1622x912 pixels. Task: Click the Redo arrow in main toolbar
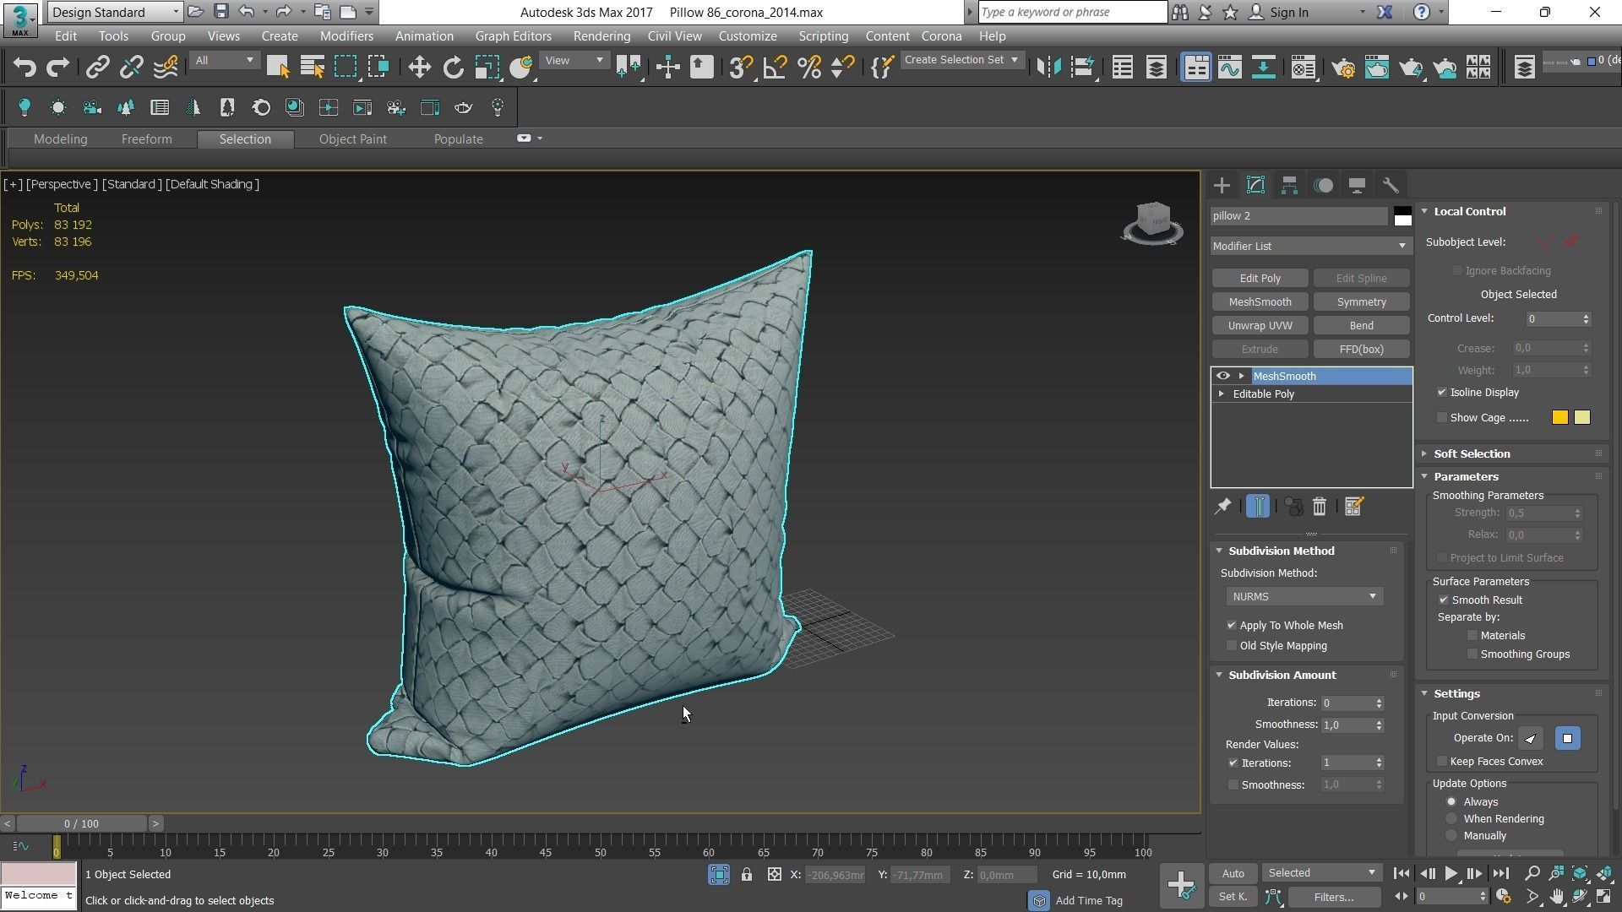[57, 68]
